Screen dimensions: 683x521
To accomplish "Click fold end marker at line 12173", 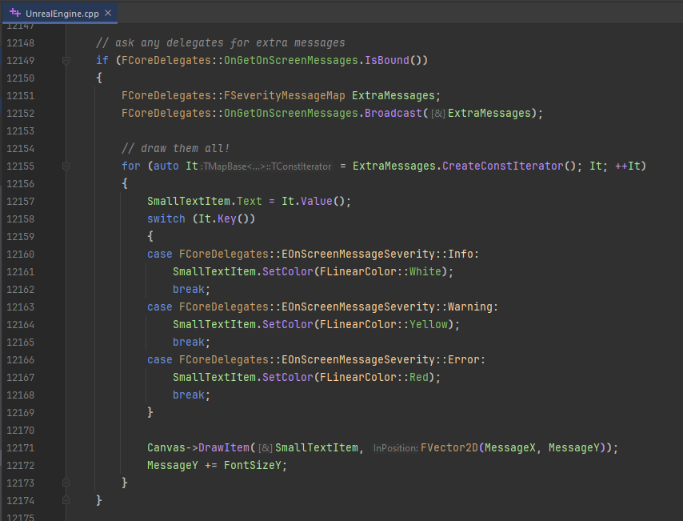I will tap(66, 483).
